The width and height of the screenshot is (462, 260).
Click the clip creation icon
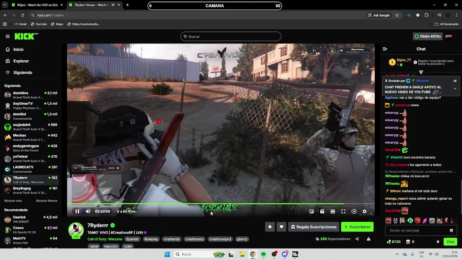[322, 211]
